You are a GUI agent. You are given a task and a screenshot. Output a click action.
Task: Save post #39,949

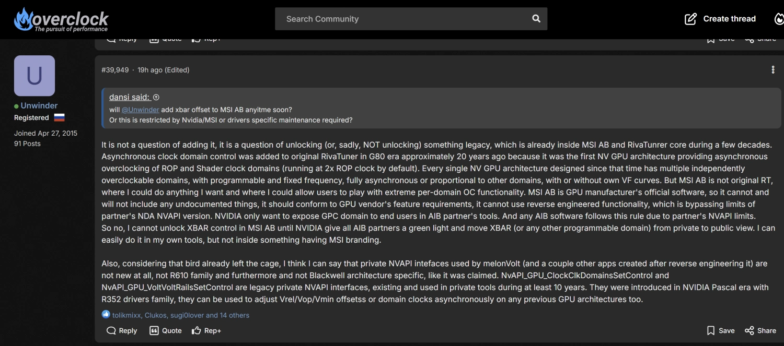(721, 330)
